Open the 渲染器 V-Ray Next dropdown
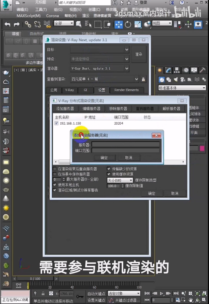 point(100,69)
